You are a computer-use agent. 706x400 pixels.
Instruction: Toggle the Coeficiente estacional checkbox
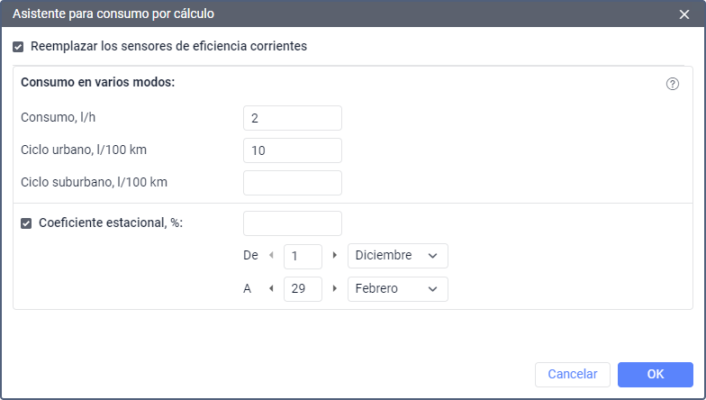coord(26,223)
